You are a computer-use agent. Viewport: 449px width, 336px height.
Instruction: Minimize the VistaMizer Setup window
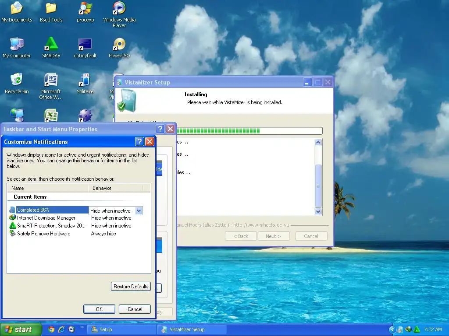click(307, 83)
